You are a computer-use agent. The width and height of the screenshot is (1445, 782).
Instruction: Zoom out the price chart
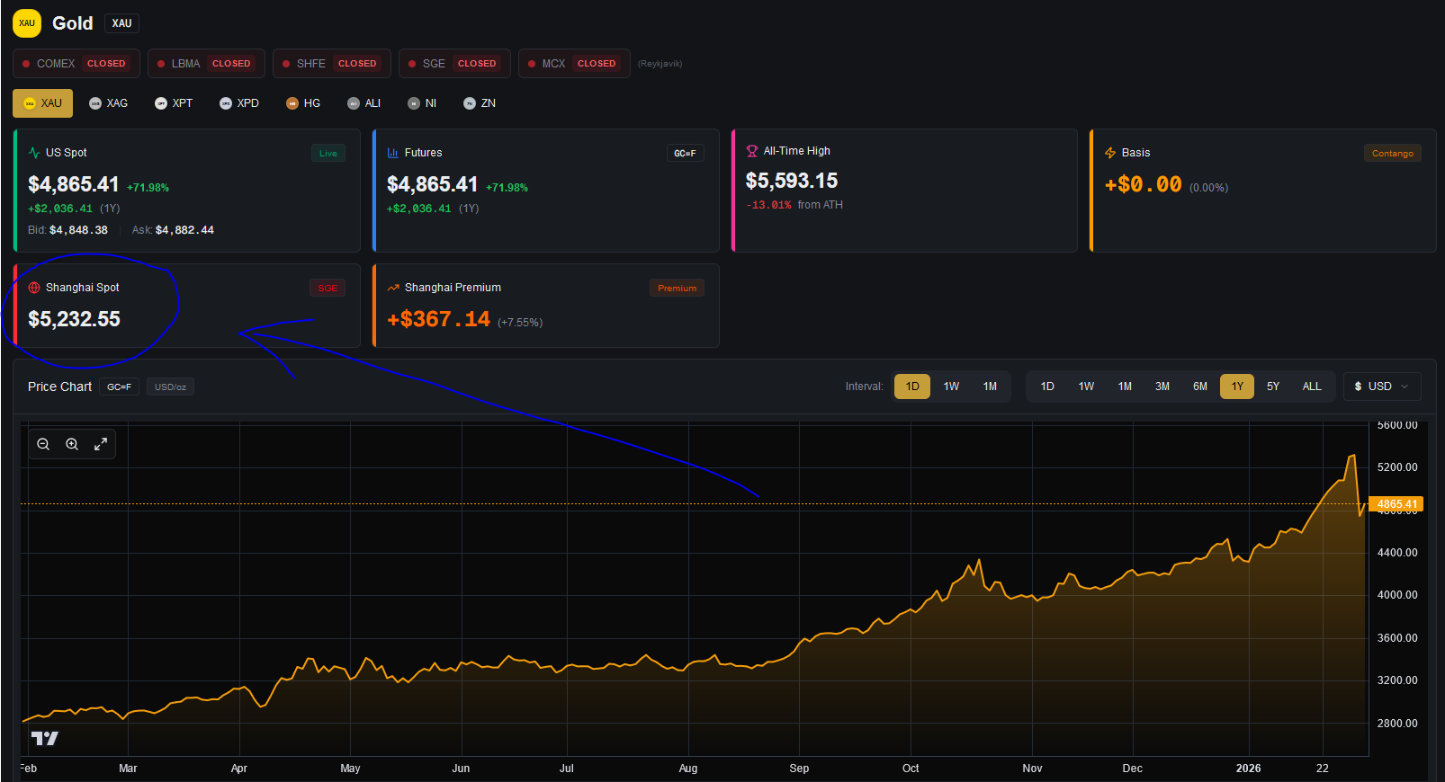(43, 444)
